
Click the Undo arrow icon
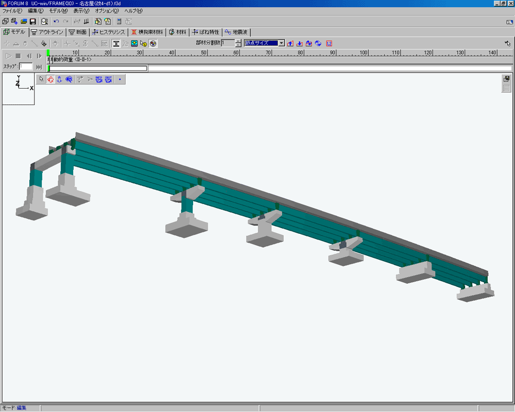[x=56, y=22]
